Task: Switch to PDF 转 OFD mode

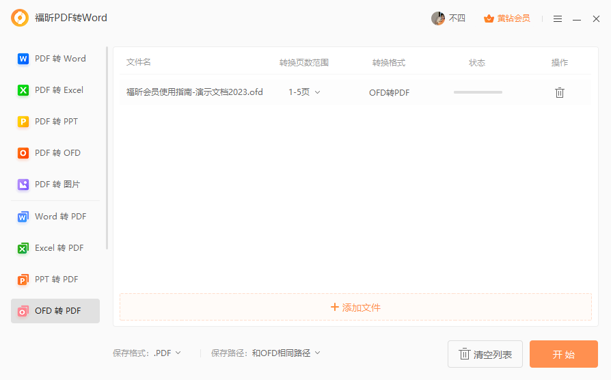Action: 55,153
